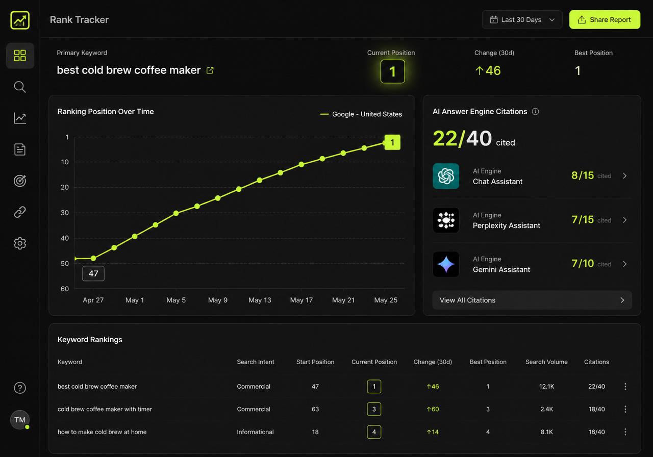This screenshot has width=653, height=457.
Task: Click the '18/40' citations cell
Action: point(596,409)
